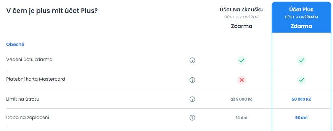The image size is (333, 131).
Task: Select the Účet Plus column header
Action: click(x=301, y=18)
